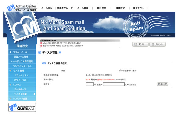This screenshot has height=137, width=195.
Task: Click the arrow icon on ディスク容量 row
Action: click(x=34, y=94)
